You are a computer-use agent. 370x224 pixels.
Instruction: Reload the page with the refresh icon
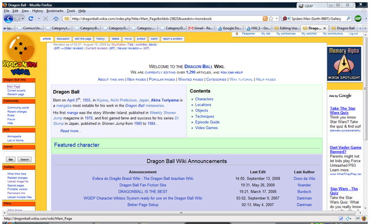(31, 18)
